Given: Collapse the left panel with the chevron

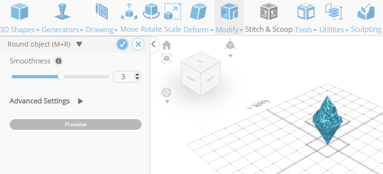Looking at the screenshot, I should point(154,44).
